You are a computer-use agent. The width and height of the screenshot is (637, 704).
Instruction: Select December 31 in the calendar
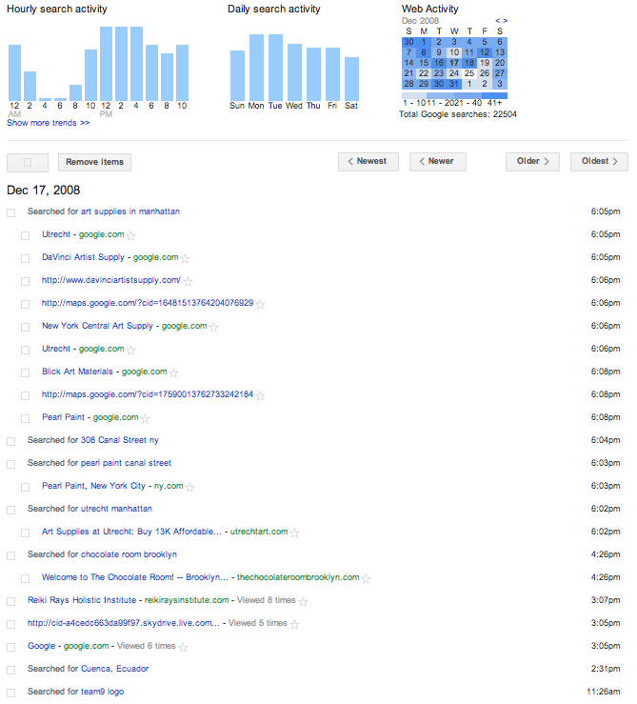tap(454, 84)
